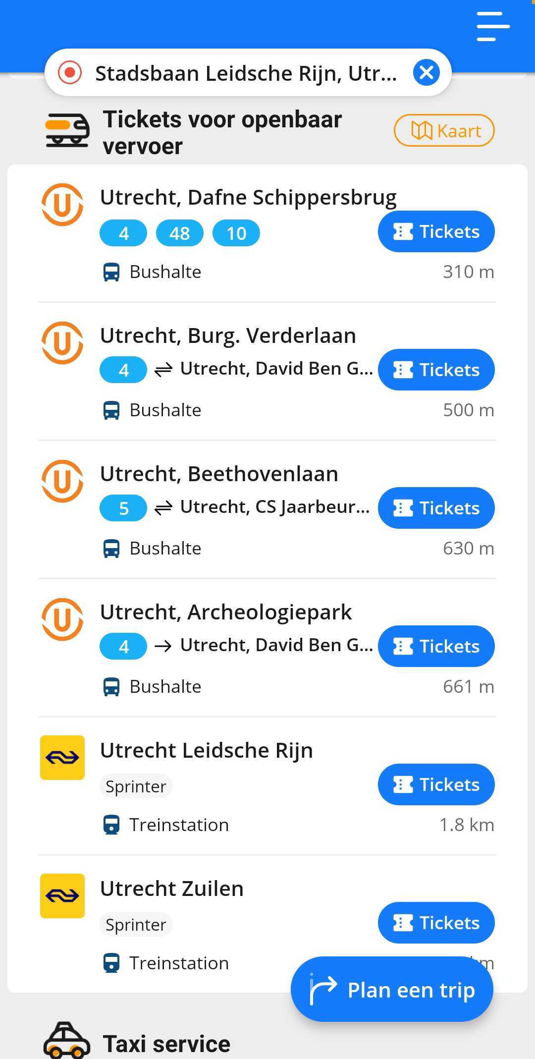Select the U-OV logo for Dafne Schippersbrug
Screen dimensions: 535x1059
point(62,205)
